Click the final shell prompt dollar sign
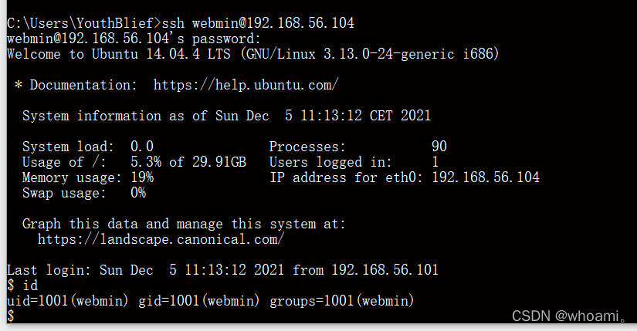This screenshot has height=331, width=637. click(x=11, y=316)
